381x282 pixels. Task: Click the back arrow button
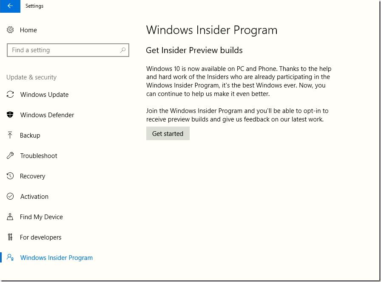click(10, 6)
